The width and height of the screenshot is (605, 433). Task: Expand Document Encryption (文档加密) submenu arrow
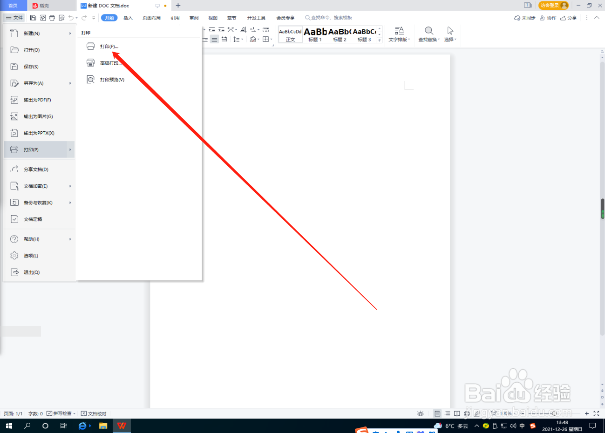[70, 186]
